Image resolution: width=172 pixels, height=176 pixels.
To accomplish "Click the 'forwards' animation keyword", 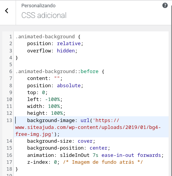I will 149,155.
